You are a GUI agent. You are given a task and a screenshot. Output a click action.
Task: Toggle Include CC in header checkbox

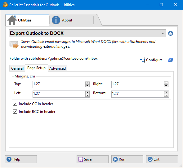15,104
